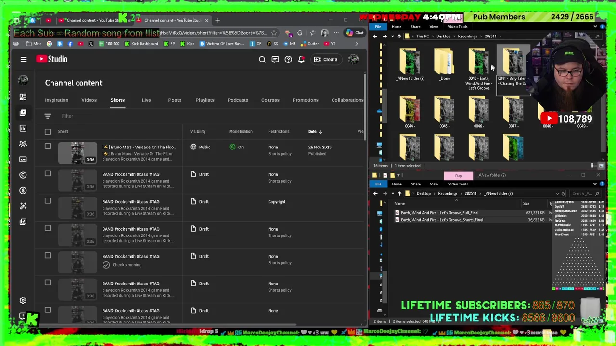
Task: Open the Analytics icon in Studio sidebar
Action: (x=23, y=128)
